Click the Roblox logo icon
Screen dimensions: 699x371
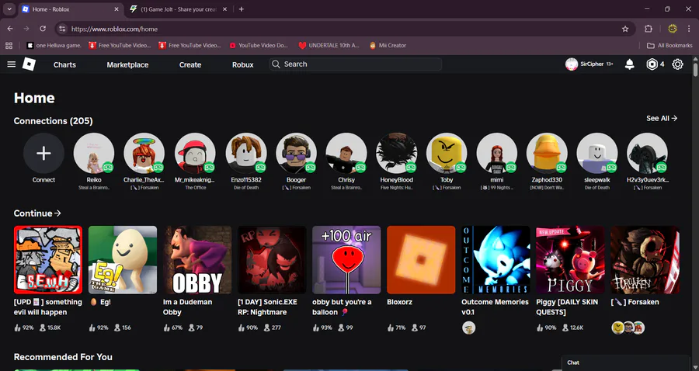[x=29, y=64]
